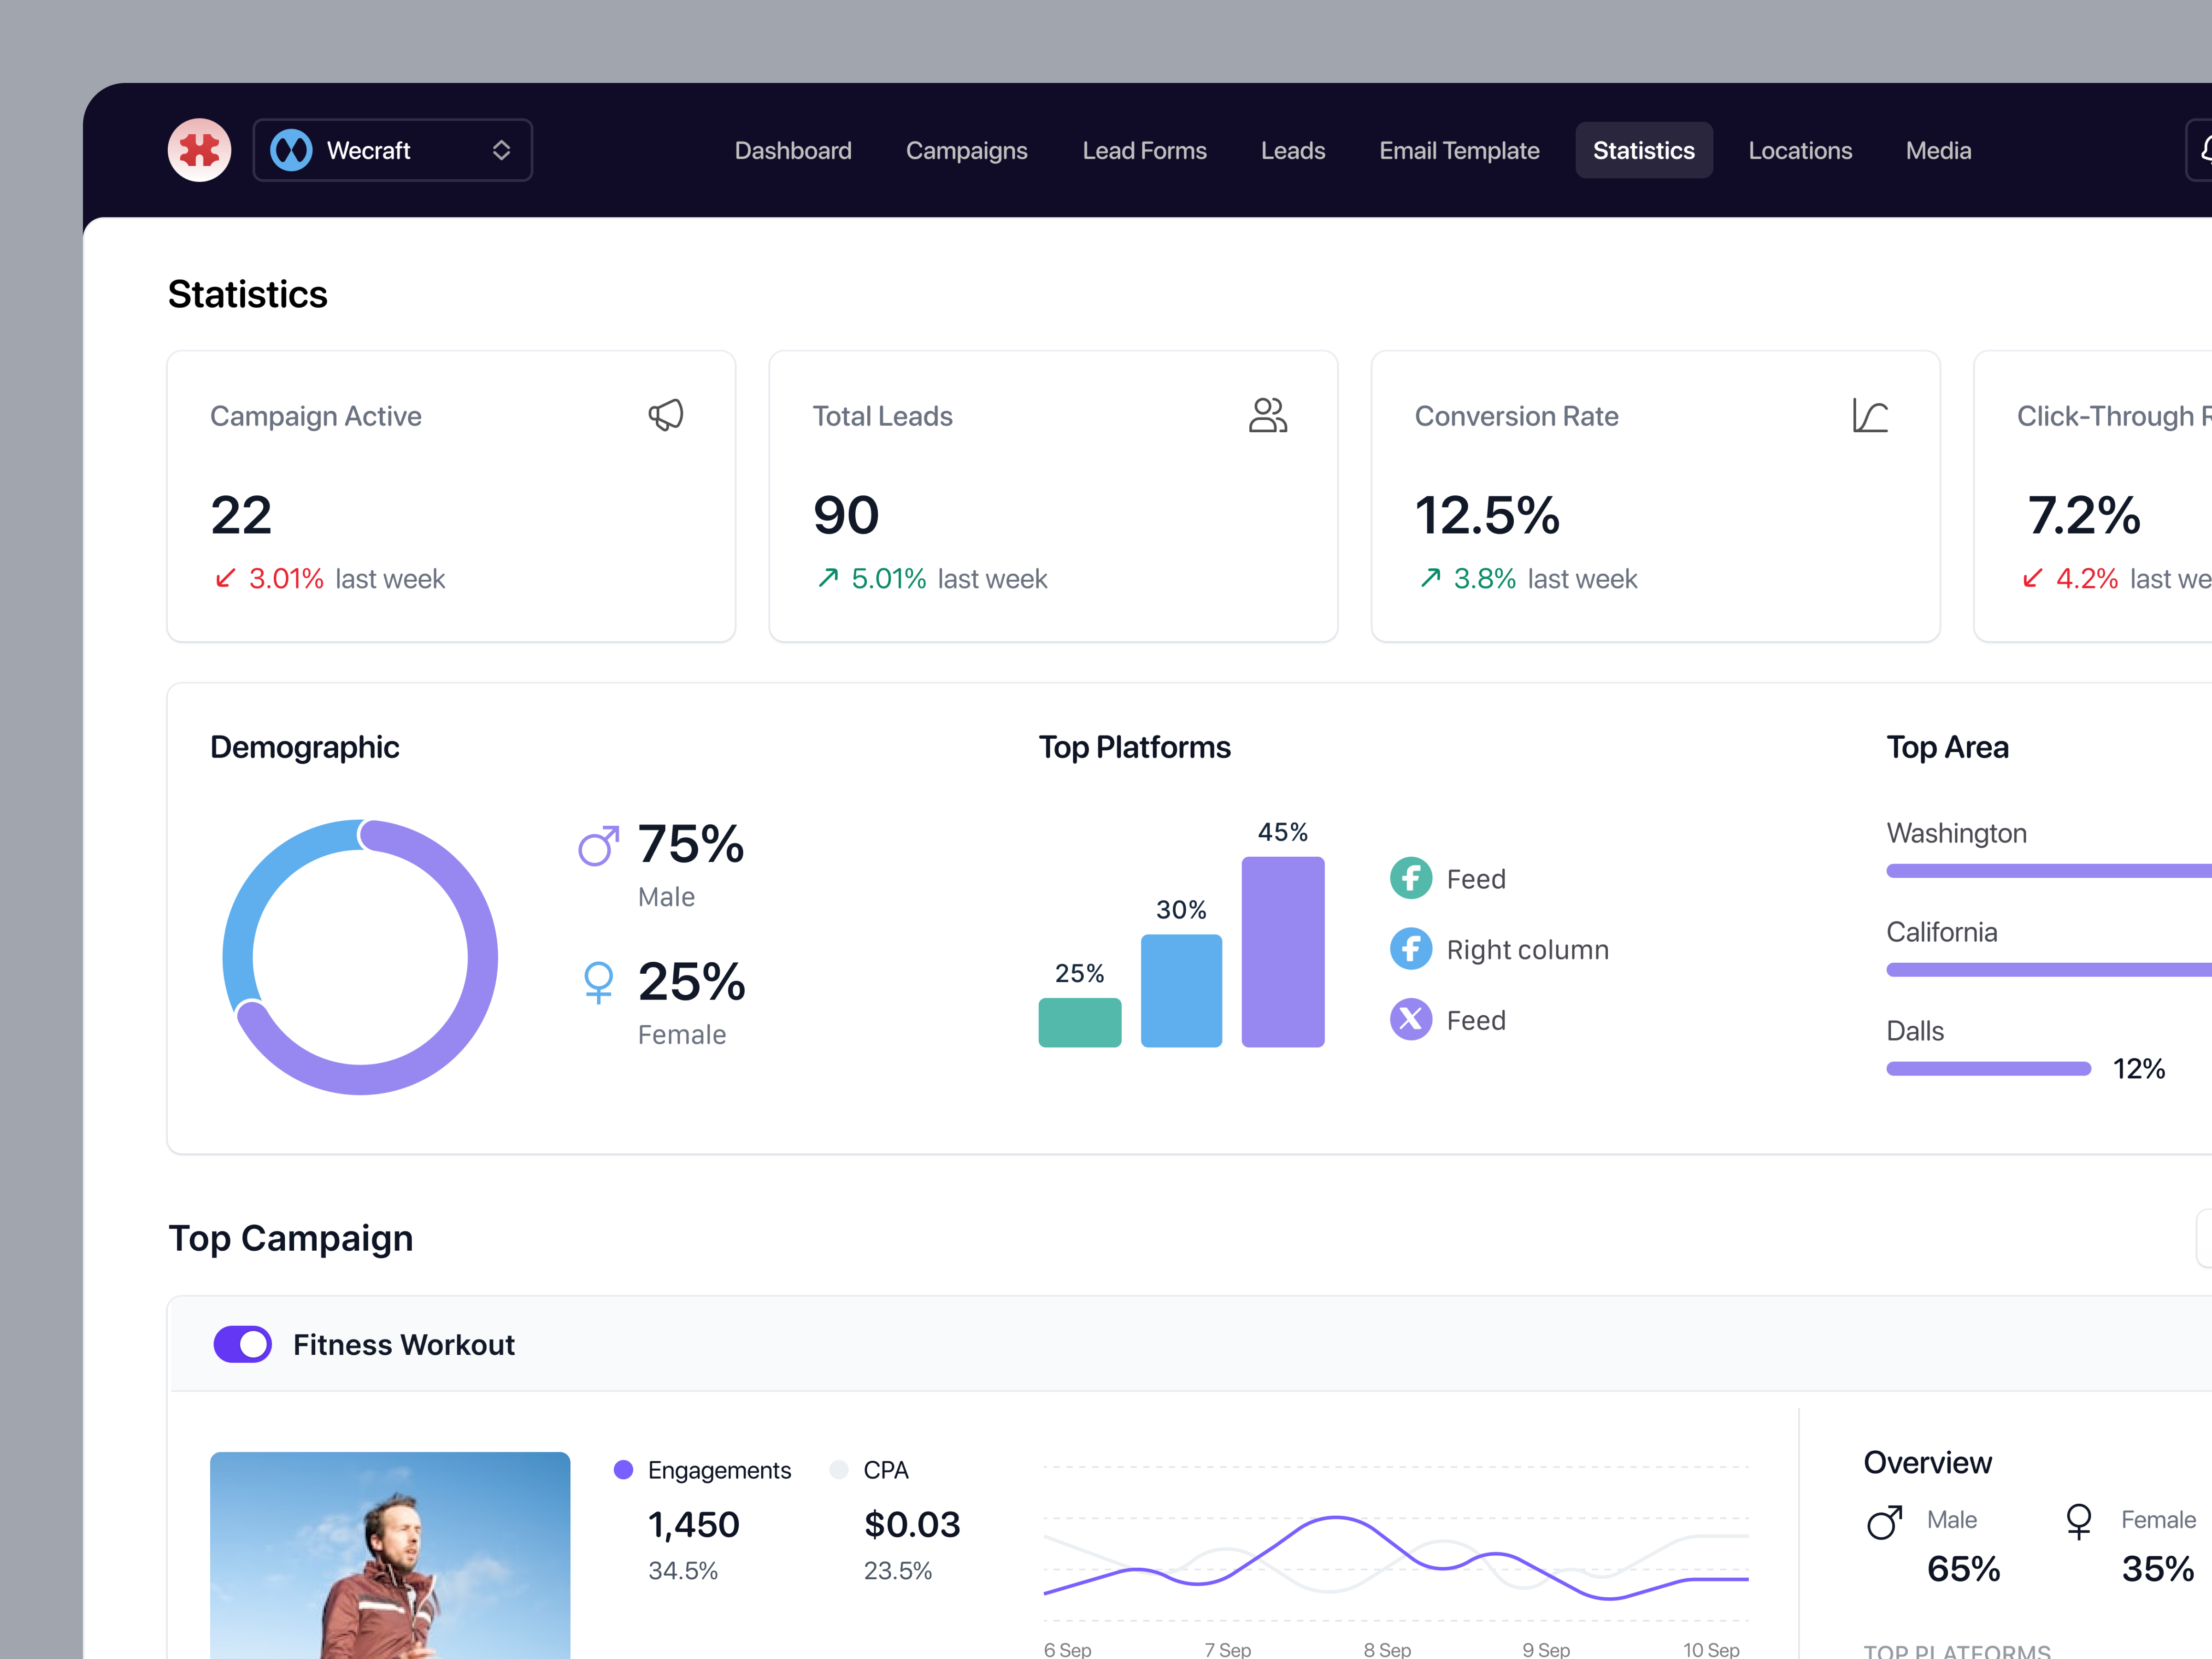Select the Engagements legend dot
The height and width of the screenshot is (1659, 2212).
click(624, 1469)
